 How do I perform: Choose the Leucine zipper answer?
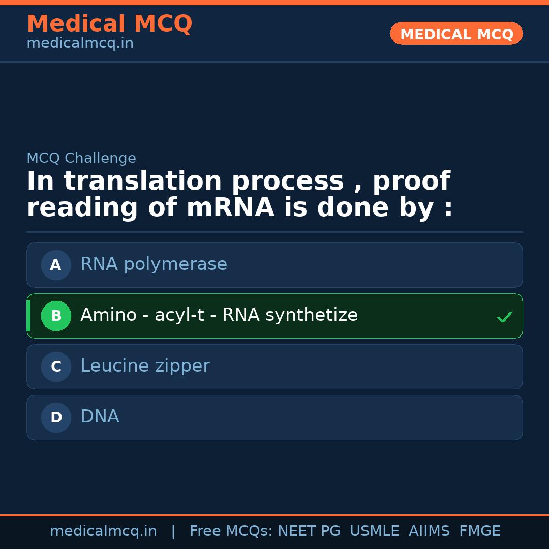click(145, 366)
